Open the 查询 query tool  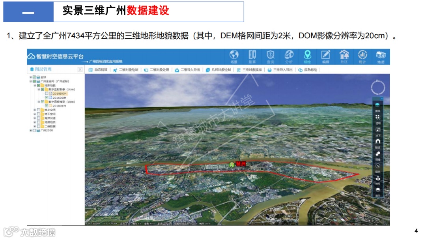[x=270, y=56]
